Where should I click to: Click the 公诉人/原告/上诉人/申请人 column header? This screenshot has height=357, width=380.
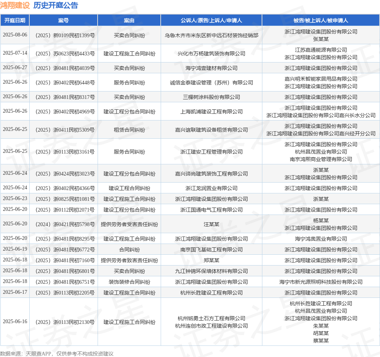tap(211, 20)
